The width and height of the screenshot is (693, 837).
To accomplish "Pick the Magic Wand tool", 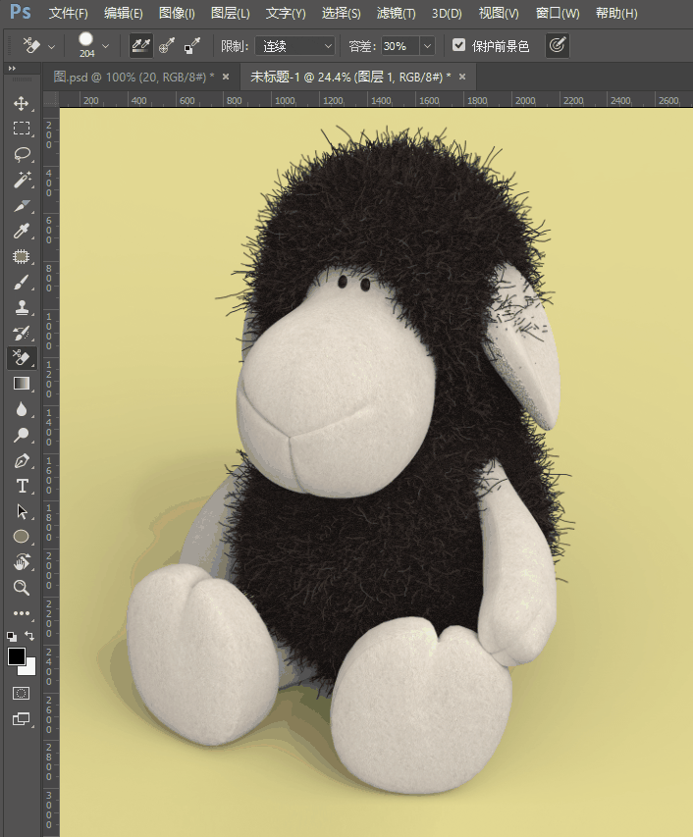I will pyautogui.click(x=21, y=180).
